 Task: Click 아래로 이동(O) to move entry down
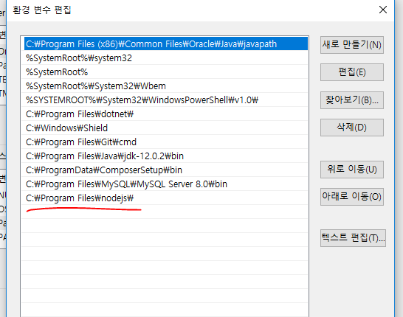tap(352, 197)
